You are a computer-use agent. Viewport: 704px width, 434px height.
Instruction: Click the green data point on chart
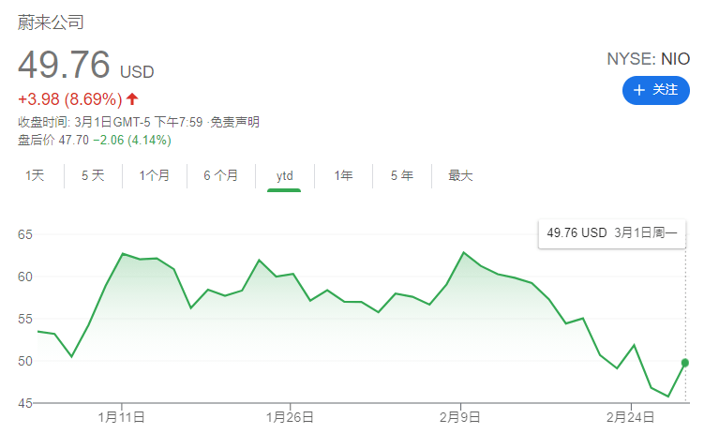pyautogui.click(x=685, y=363)
